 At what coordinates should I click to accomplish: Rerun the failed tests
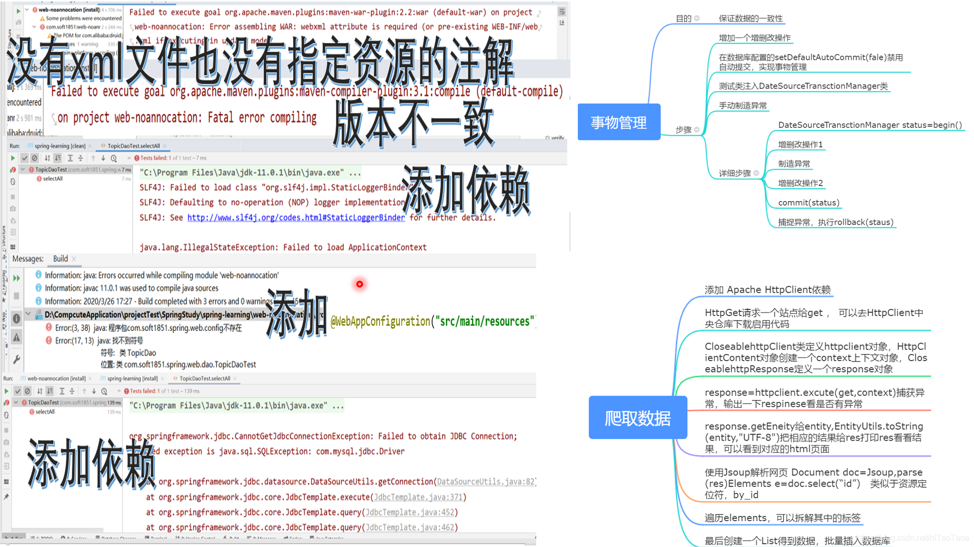(x=13, y=169)
